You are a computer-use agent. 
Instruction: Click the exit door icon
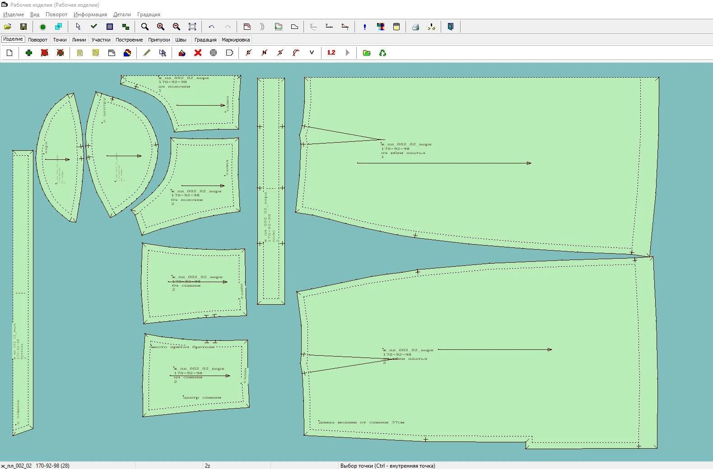tap(451, 27)
